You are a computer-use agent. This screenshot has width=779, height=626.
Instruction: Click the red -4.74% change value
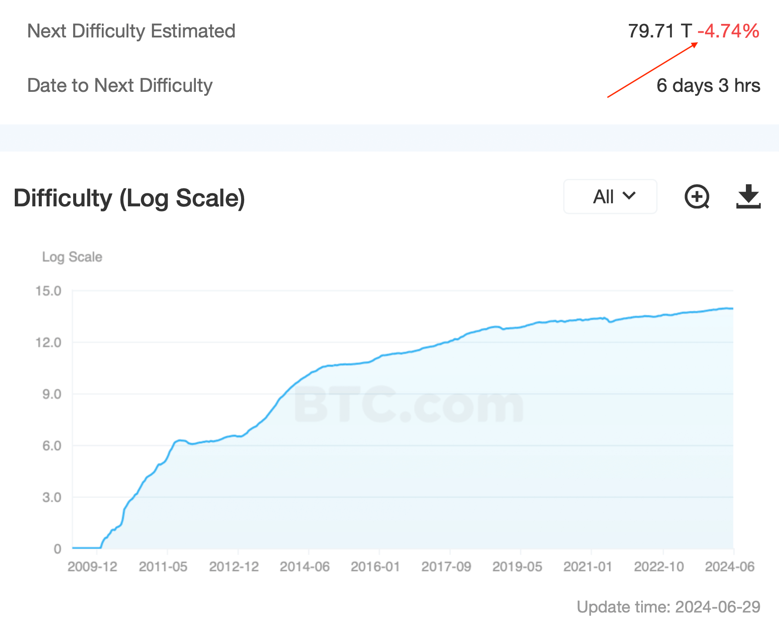pos(729,31)
